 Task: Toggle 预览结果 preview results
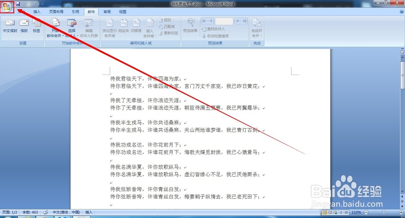[190, 26]
